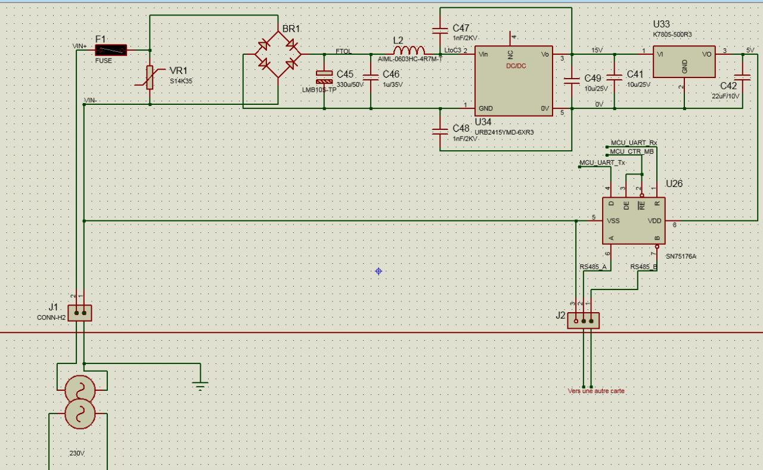The height and width of the screenshot is (470, 763).
Task: Click the C42 output capacitor
Action: point(743,76)
